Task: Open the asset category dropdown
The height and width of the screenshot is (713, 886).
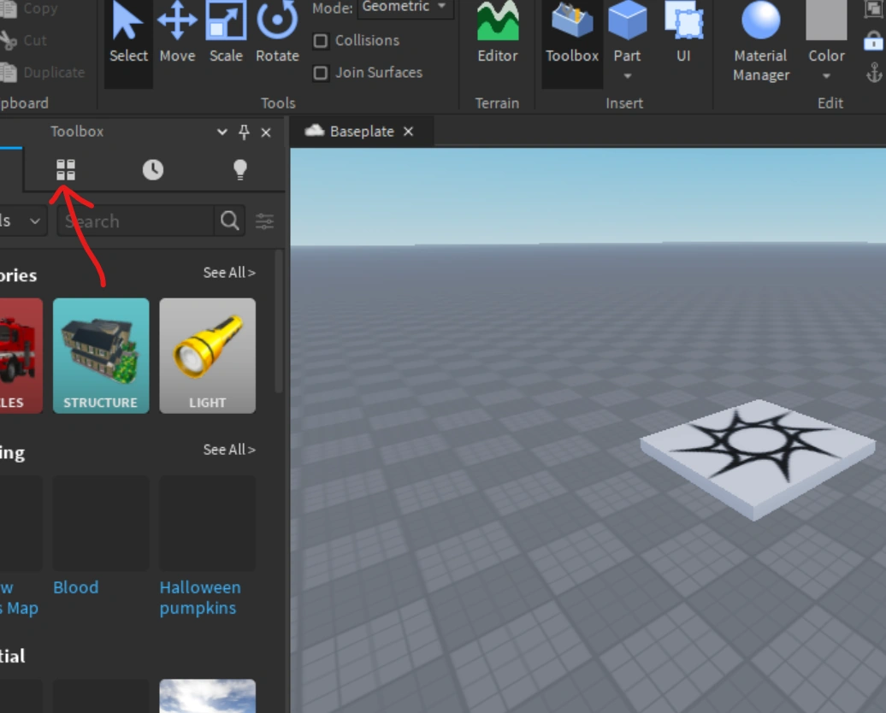Action: [21, 221]
